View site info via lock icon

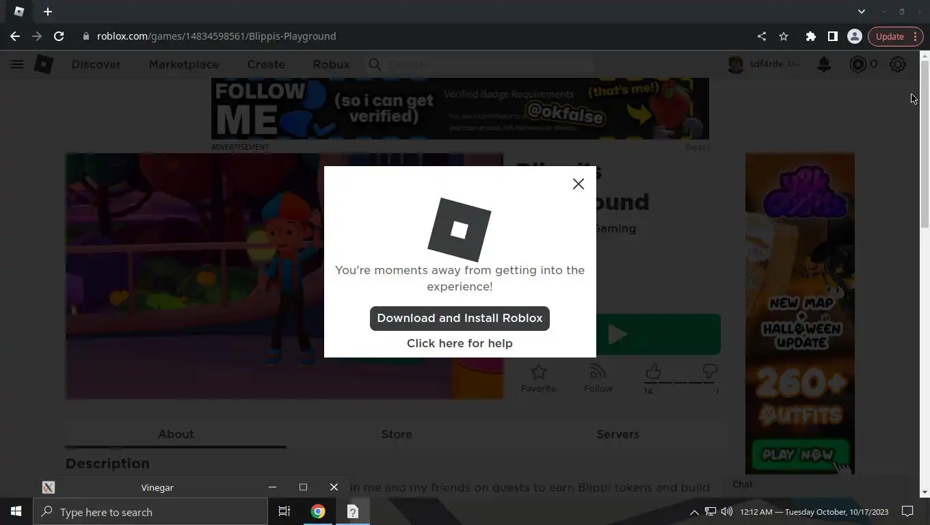click(x=86, y=36)
